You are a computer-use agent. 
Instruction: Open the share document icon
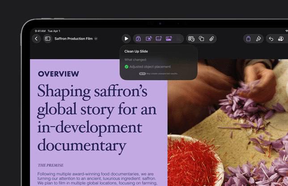pyautogui.click(x=249, y=39)
